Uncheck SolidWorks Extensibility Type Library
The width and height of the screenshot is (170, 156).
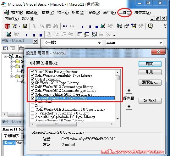point(33,75)
